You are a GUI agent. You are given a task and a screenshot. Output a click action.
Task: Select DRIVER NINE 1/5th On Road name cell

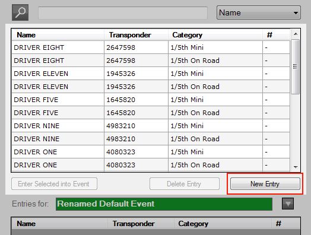[58, 139]
